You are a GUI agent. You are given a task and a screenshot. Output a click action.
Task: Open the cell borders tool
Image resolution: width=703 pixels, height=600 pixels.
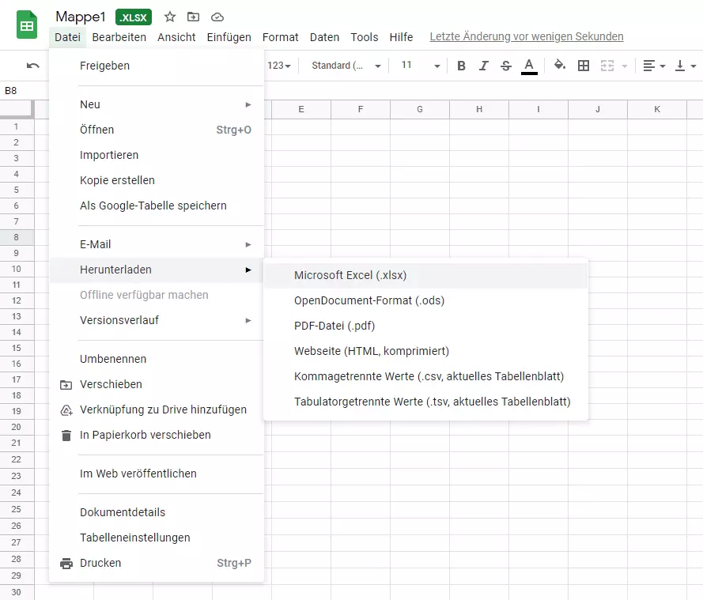pos(584,66)
